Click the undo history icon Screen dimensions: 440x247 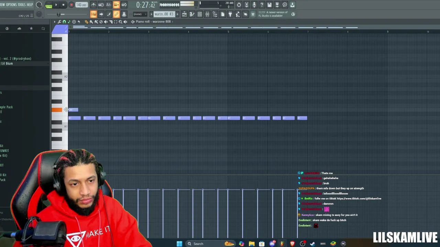coord(239,5)
